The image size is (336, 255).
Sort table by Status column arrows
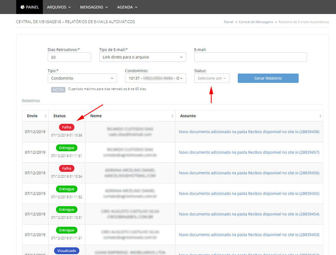click(x=82, y=116)
